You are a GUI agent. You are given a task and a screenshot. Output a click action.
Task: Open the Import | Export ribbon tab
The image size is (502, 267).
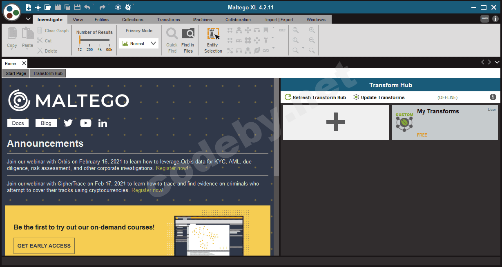(279, 20)
